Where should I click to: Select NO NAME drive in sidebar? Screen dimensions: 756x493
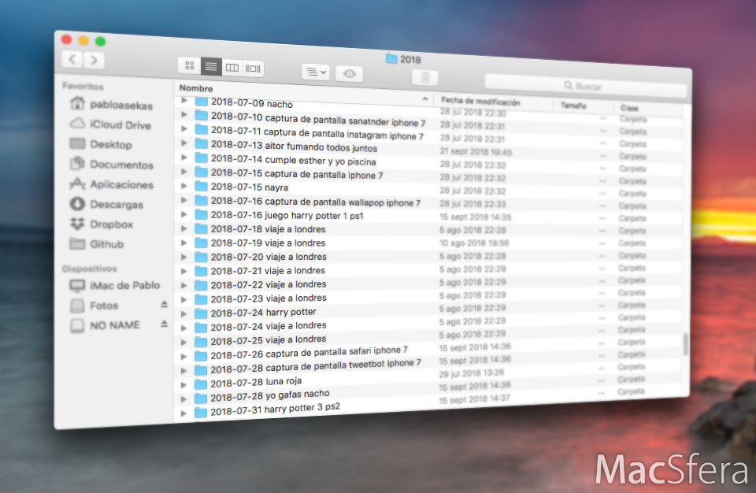[x=105, y=325]
